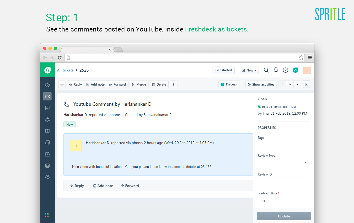
Task: Click the New status tag
Action: pyautogui.click(x=69, y=124)
